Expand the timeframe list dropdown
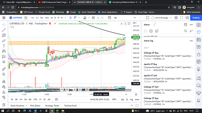Screen dimensions: 202x113 (65, 18)
